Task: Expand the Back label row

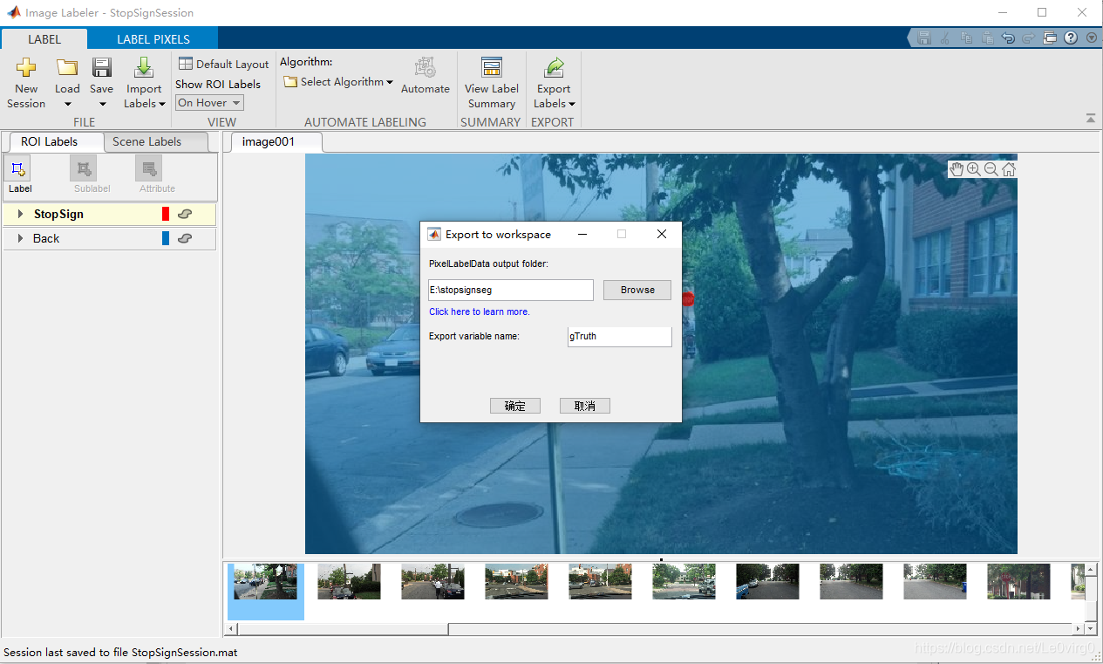Action: (x=21, y=238)
